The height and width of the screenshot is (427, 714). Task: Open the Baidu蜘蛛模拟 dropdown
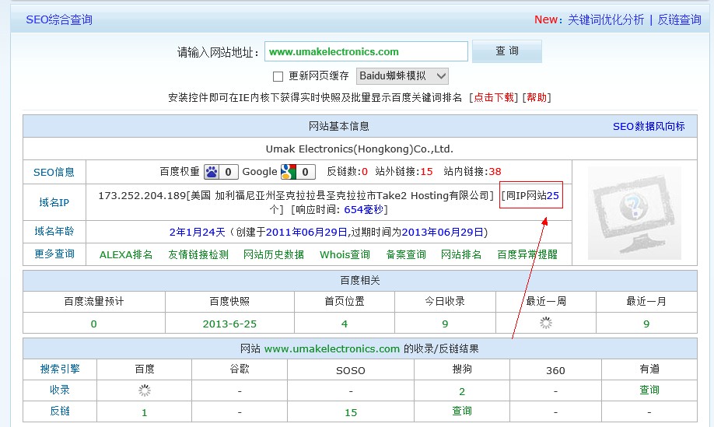(x=402, y=75)
